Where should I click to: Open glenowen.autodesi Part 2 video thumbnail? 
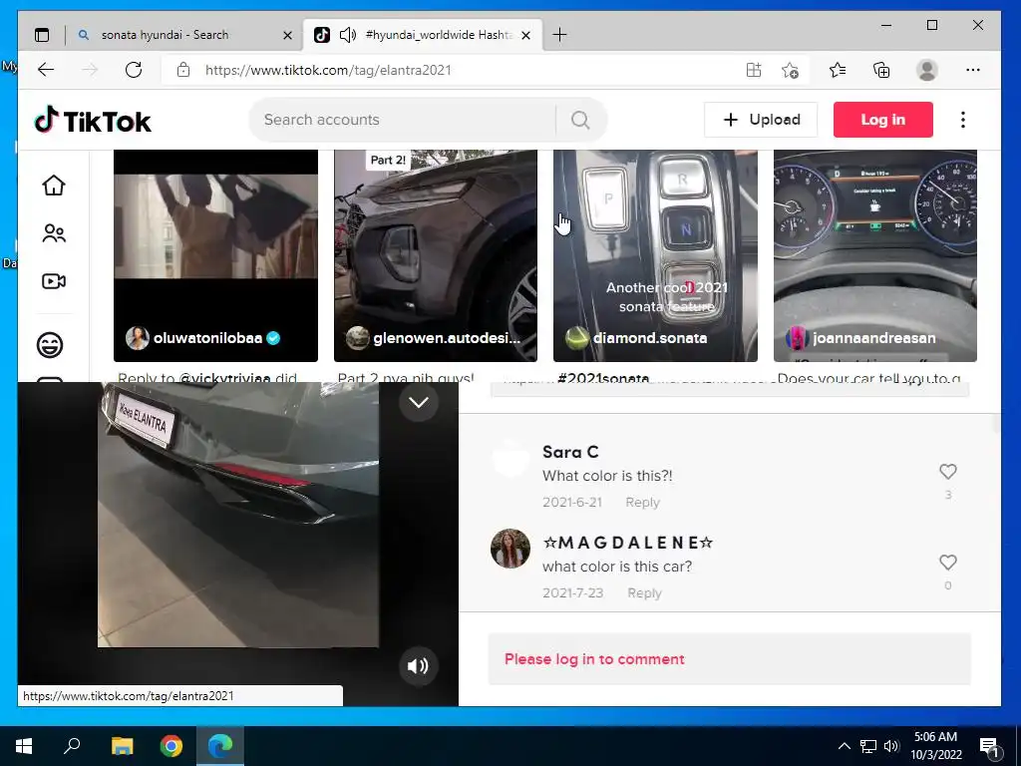coord(435,255)
